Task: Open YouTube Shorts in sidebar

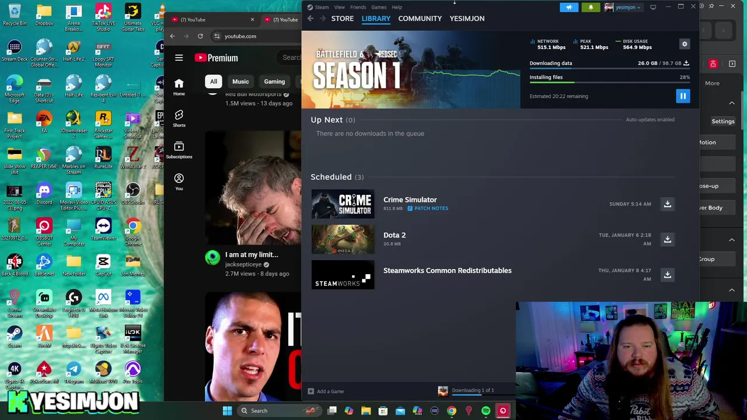Action: [x=179, y=118]
